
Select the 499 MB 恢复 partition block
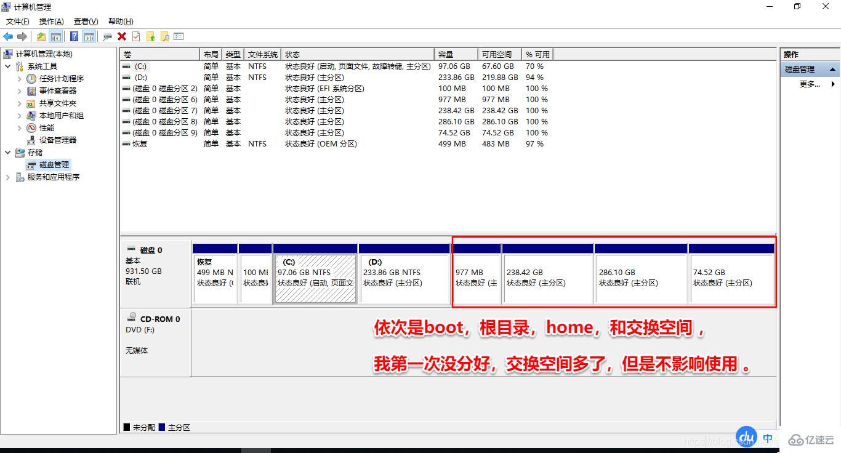215,273
